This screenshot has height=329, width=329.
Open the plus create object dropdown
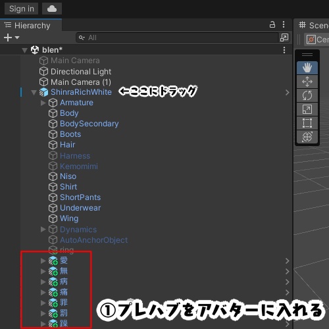click(12, 38)
